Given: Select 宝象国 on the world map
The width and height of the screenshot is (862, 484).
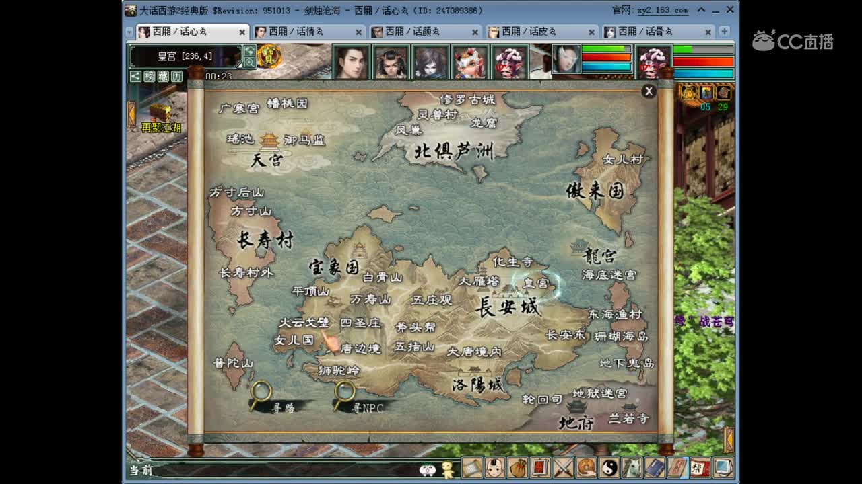Looking at the screenshot, I should tap(334, 267).
